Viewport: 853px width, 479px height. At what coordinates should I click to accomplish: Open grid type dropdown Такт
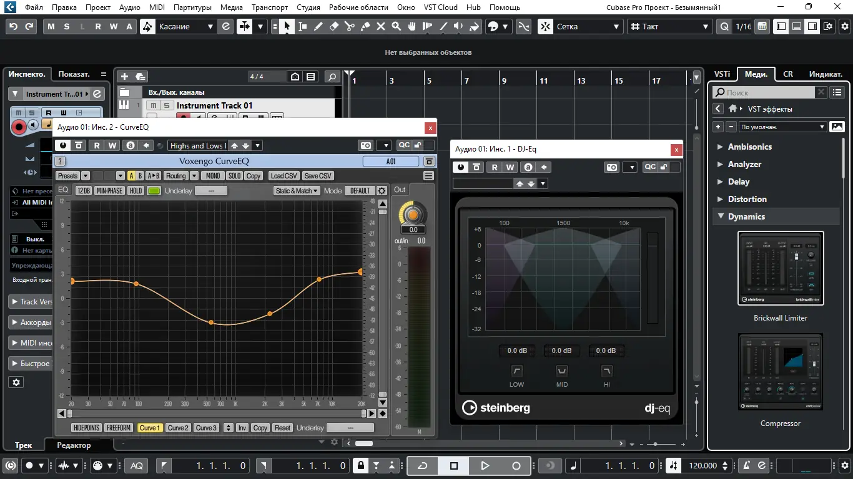pyautogui.click(x=669, y=27)
